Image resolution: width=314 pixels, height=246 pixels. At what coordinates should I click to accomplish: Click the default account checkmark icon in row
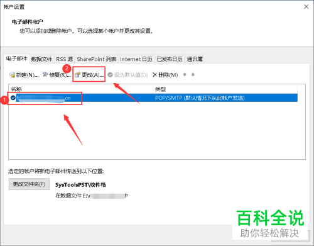pyautogui.click(x=13, y=98)
